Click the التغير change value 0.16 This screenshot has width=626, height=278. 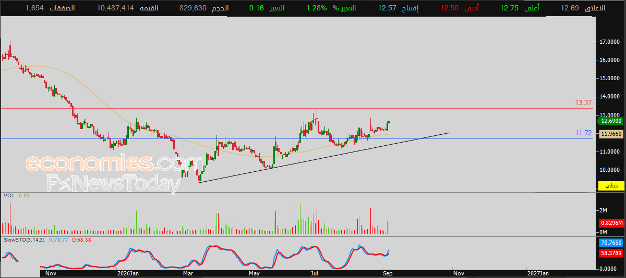(256, 8)
